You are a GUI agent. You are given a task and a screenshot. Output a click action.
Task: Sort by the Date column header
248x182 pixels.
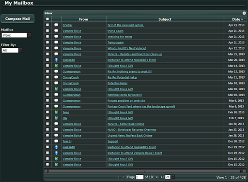pos(236,19)
